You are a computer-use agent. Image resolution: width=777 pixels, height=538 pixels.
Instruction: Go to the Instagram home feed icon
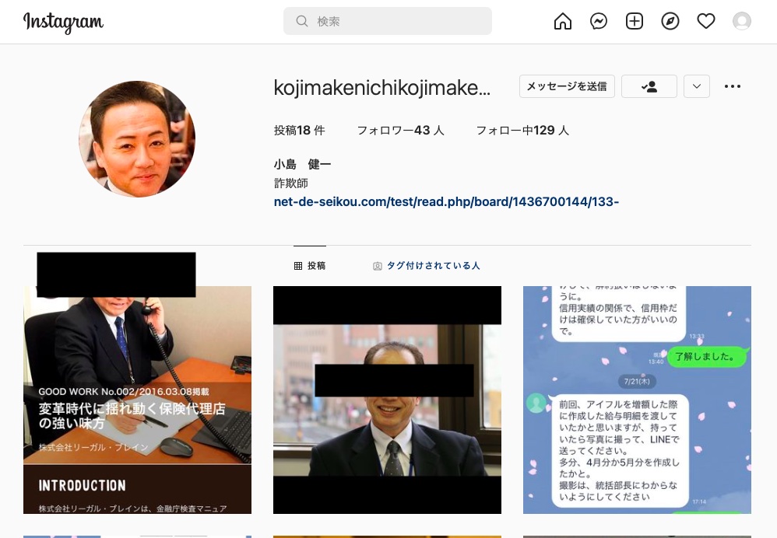click(562, 22)
